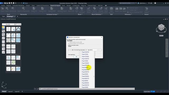Expand the Block panel
This screenshot has width=169, height=95.
[80, 14]
